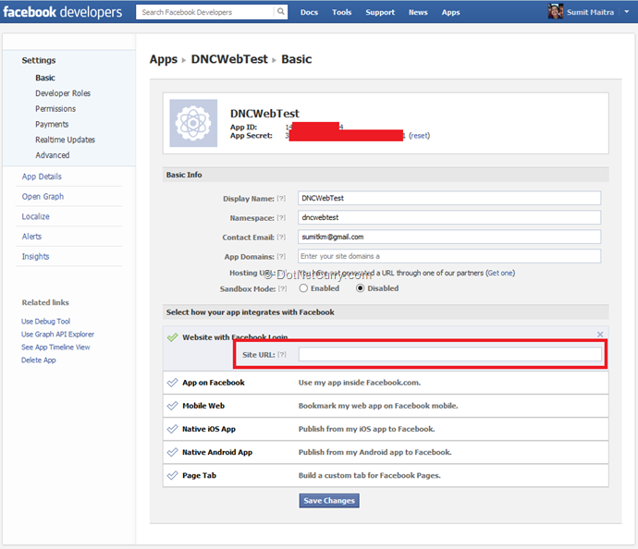The height and width of the screenshot is (549, 638).
Task: Open the Tools menu
Action: (342, 12)
